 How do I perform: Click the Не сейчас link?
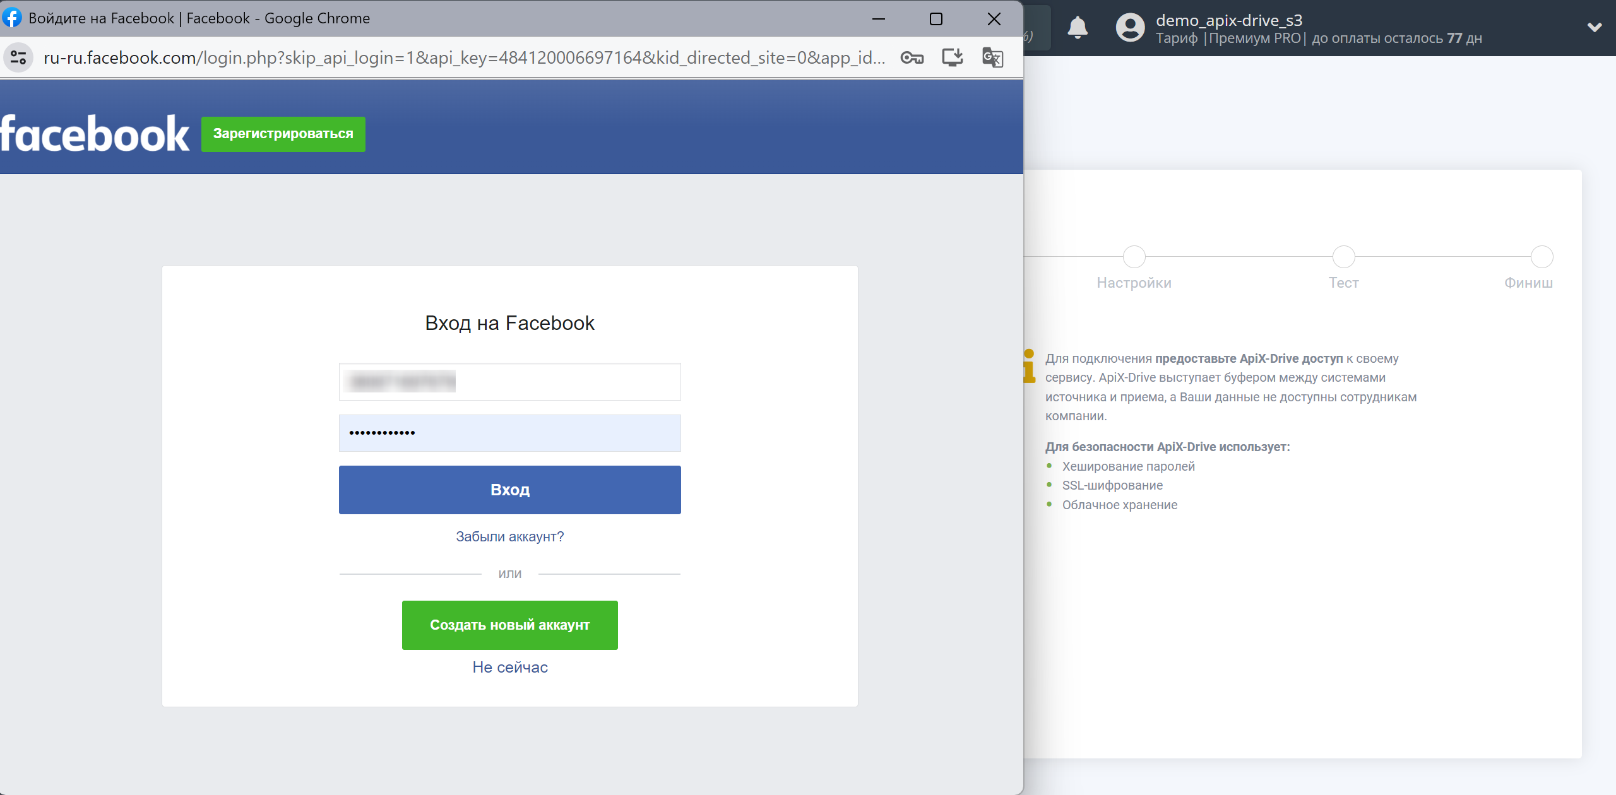click(x=510, y=667)
